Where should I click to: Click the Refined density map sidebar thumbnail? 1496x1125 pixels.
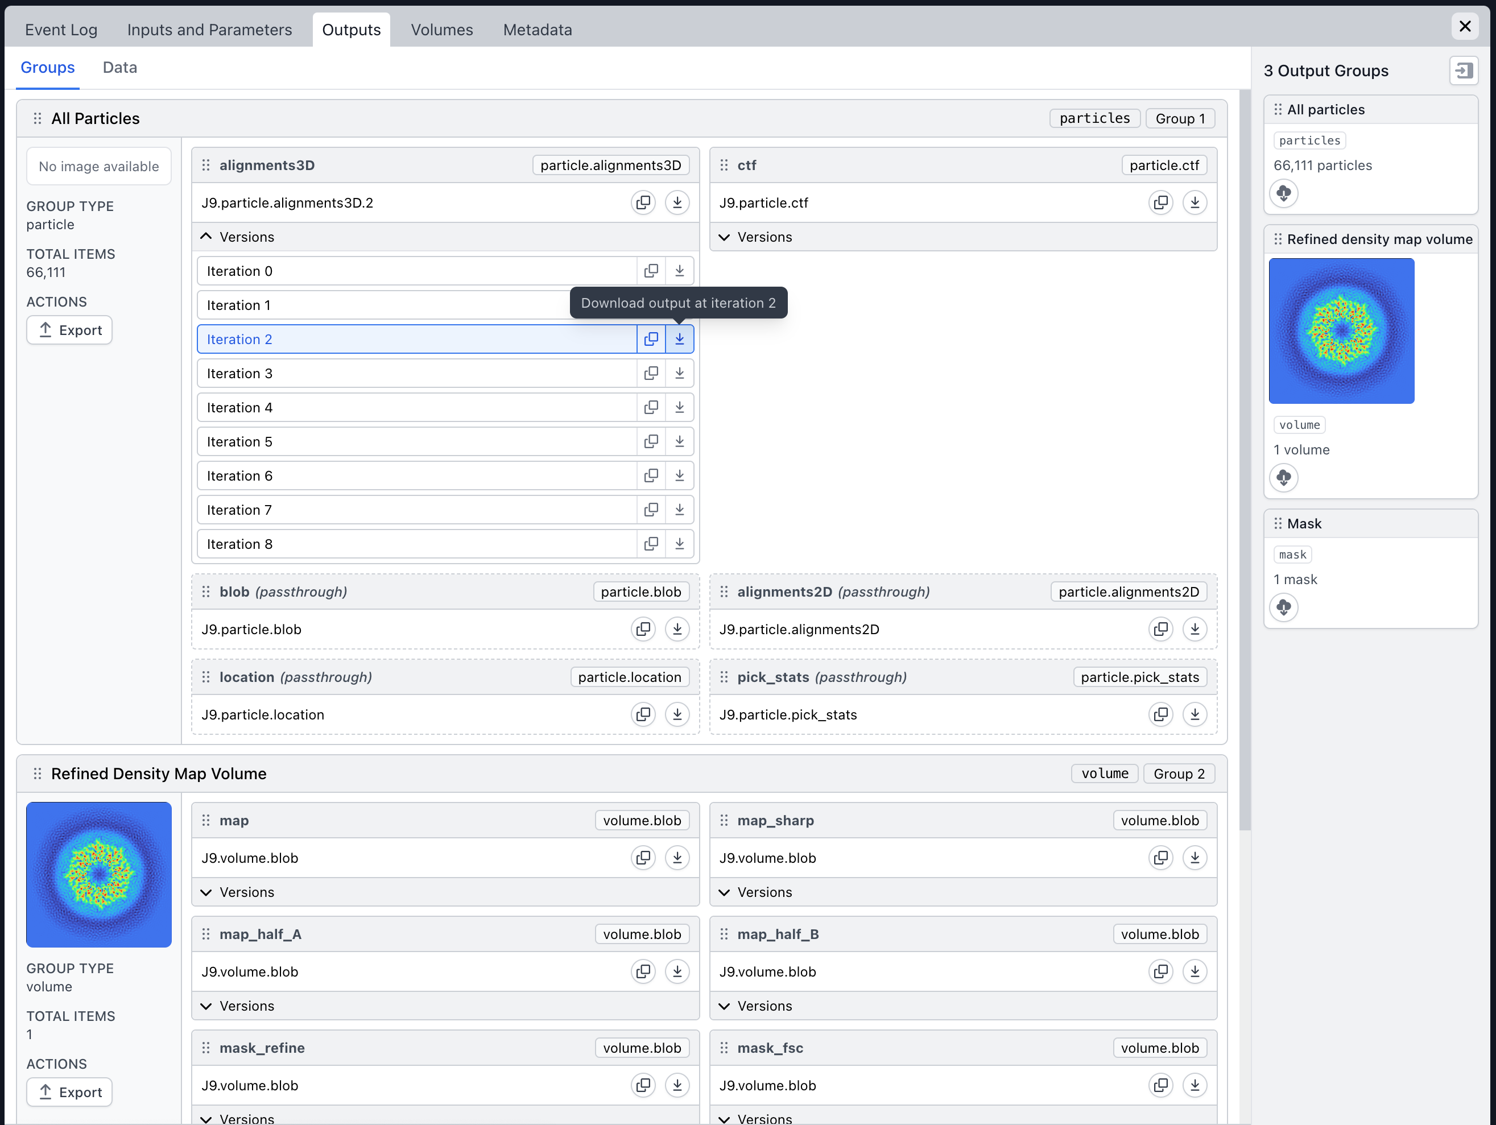(x=1341, y=330)
